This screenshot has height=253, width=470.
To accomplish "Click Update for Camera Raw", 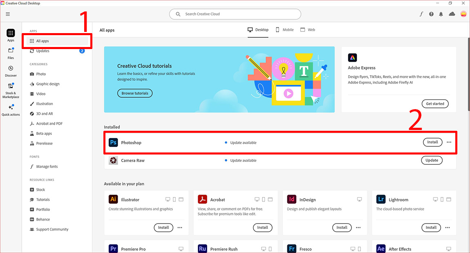I will click(432, 160).
